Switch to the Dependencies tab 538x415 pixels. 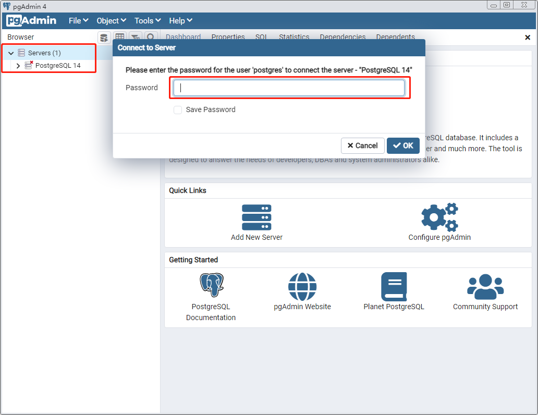click(x=343, y=36)
